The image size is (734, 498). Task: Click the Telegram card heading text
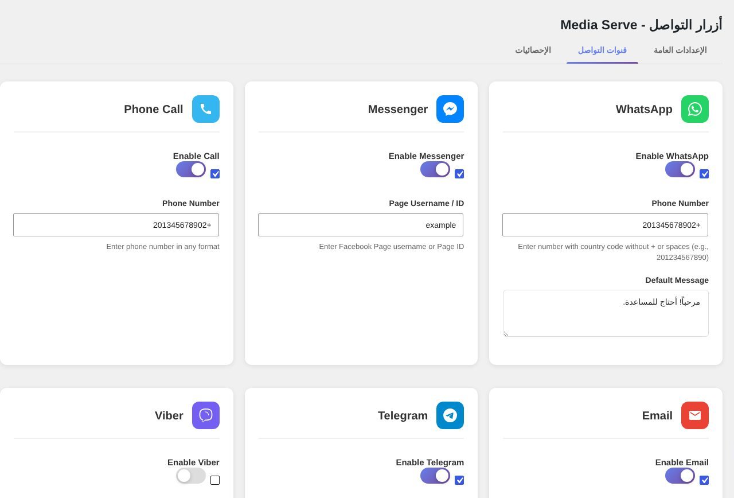click(x=403, y=416)
